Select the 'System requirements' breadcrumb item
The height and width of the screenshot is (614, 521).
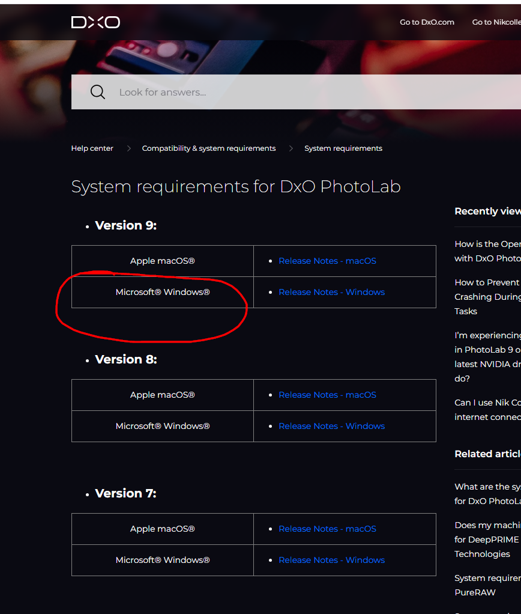343,148
